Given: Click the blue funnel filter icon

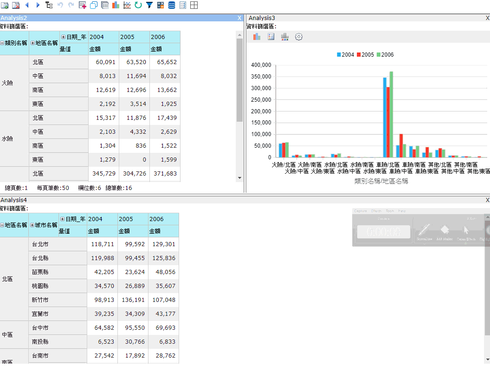Looking at the screenshot, I should (x=149, y=5).
